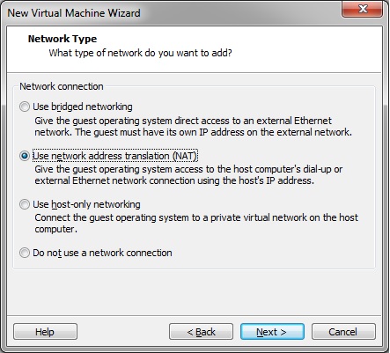This screenshot has width=390, height=353.
Task: Click the 'Use bridged networking' label text
Action: click(83, 107)
